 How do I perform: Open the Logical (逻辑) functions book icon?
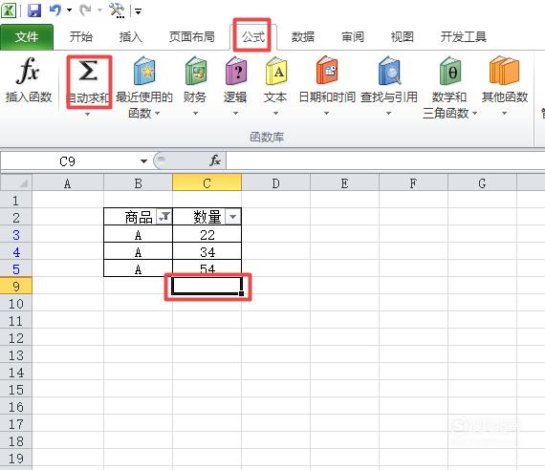[235, 71]
